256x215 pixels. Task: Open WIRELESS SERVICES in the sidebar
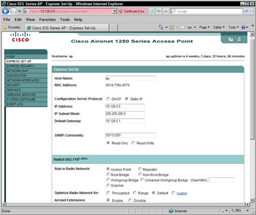tap(26, 95)
